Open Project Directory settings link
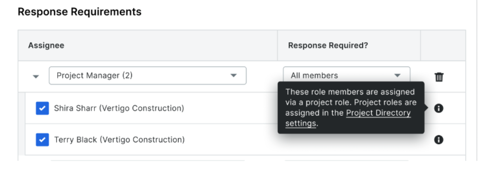 pyautogui.click(x=348, y=118)
